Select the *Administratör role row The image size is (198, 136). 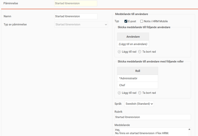[x=137, y=78]
